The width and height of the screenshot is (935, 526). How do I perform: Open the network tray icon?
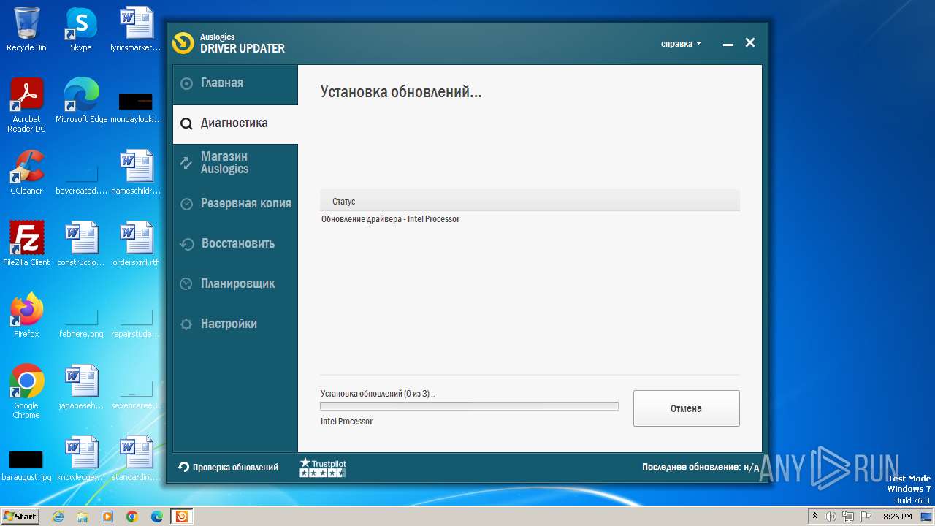[848, 517]
